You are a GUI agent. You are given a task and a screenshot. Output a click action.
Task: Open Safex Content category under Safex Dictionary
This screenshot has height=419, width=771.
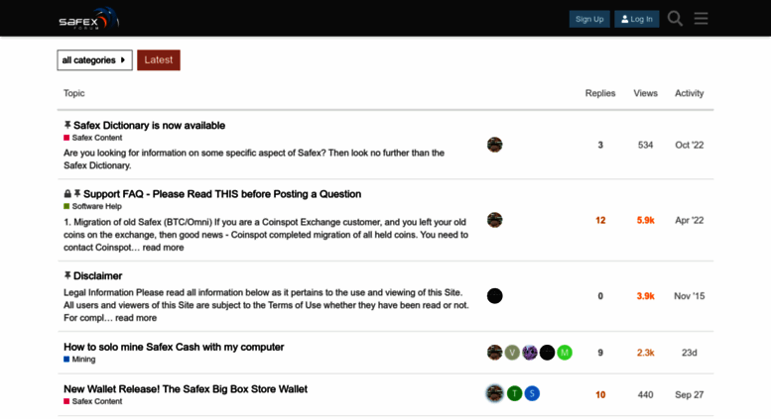[97, 138]
